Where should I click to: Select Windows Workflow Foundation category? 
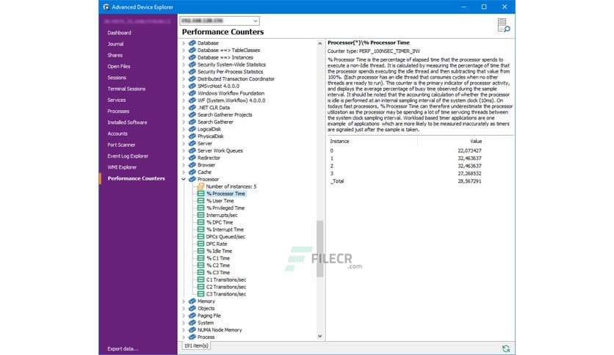(x=231, y=93)
